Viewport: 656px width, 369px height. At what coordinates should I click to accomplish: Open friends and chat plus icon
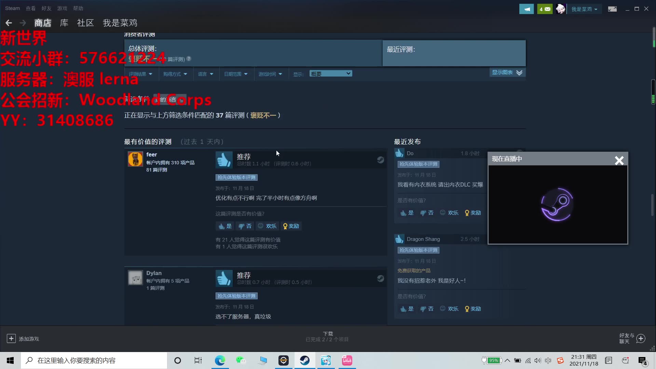coord(641,339)
